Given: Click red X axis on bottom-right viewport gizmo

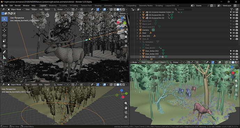Looking at the screenshot, I should (x=233, y=73).
